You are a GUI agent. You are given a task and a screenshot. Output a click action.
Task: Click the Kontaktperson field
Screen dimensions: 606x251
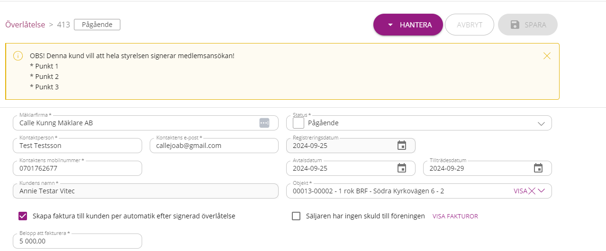point(78,146)
